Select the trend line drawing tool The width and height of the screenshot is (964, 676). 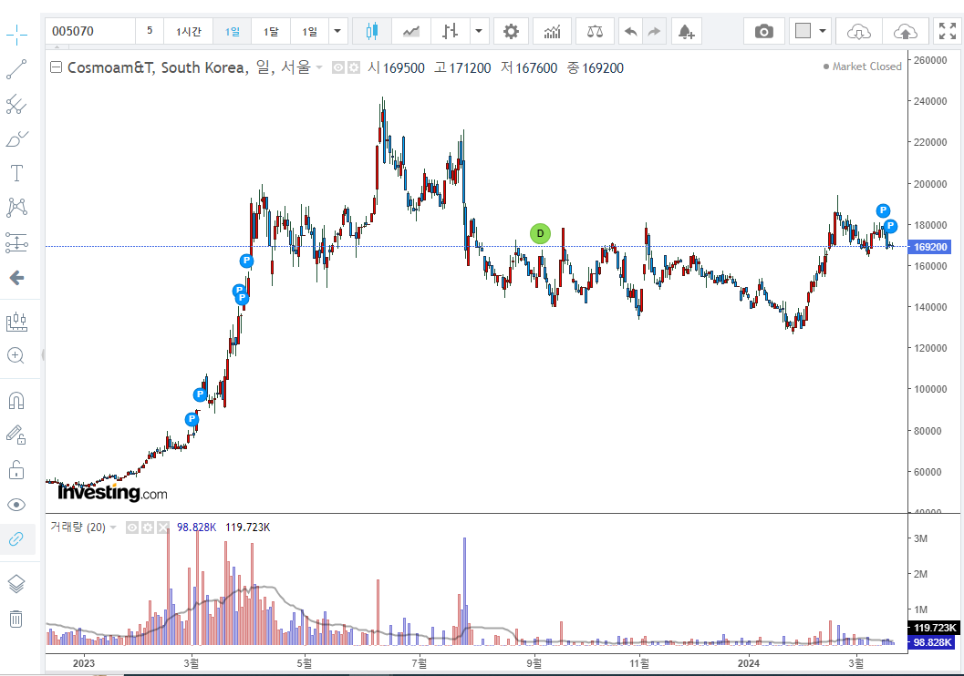click(x=16, y=69)
